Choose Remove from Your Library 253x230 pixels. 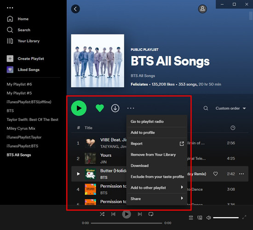(157, 155)
